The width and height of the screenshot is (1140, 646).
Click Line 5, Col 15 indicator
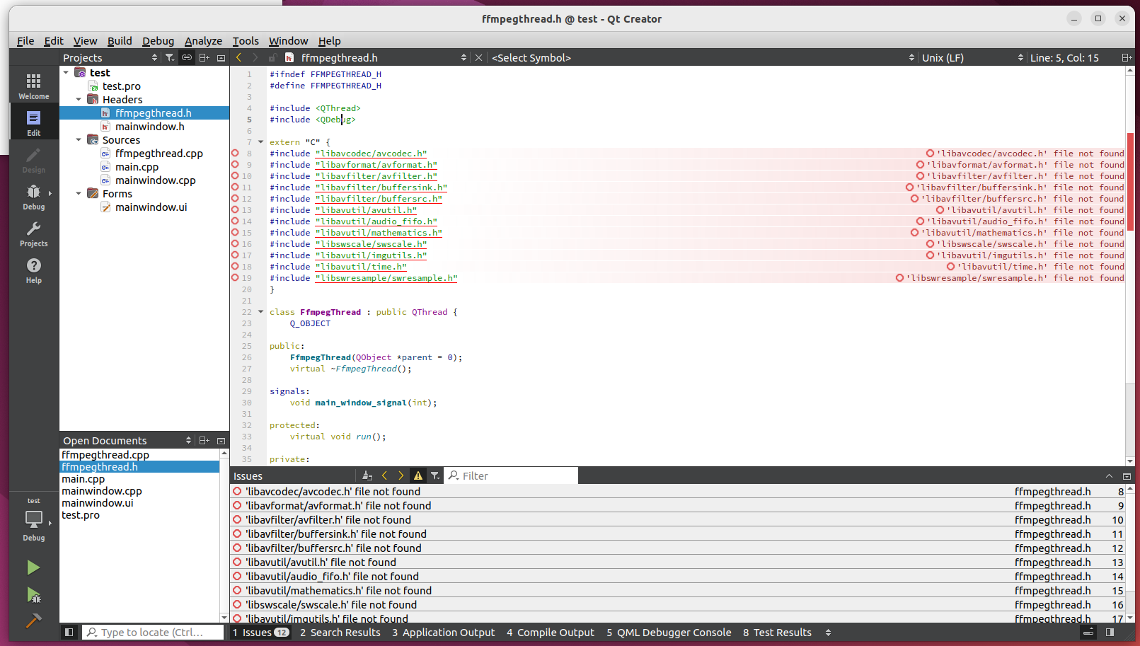click(x=1064, y=57)
